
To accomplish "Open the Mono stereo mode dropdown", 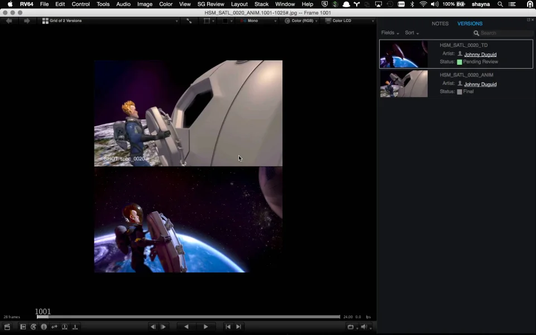I will click(x=258, y=21).
